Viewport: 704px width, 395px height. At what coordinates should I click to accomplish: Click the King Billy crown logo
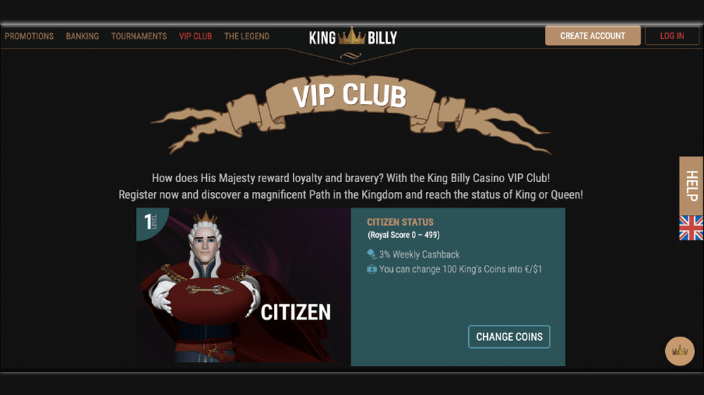point(353,37)
